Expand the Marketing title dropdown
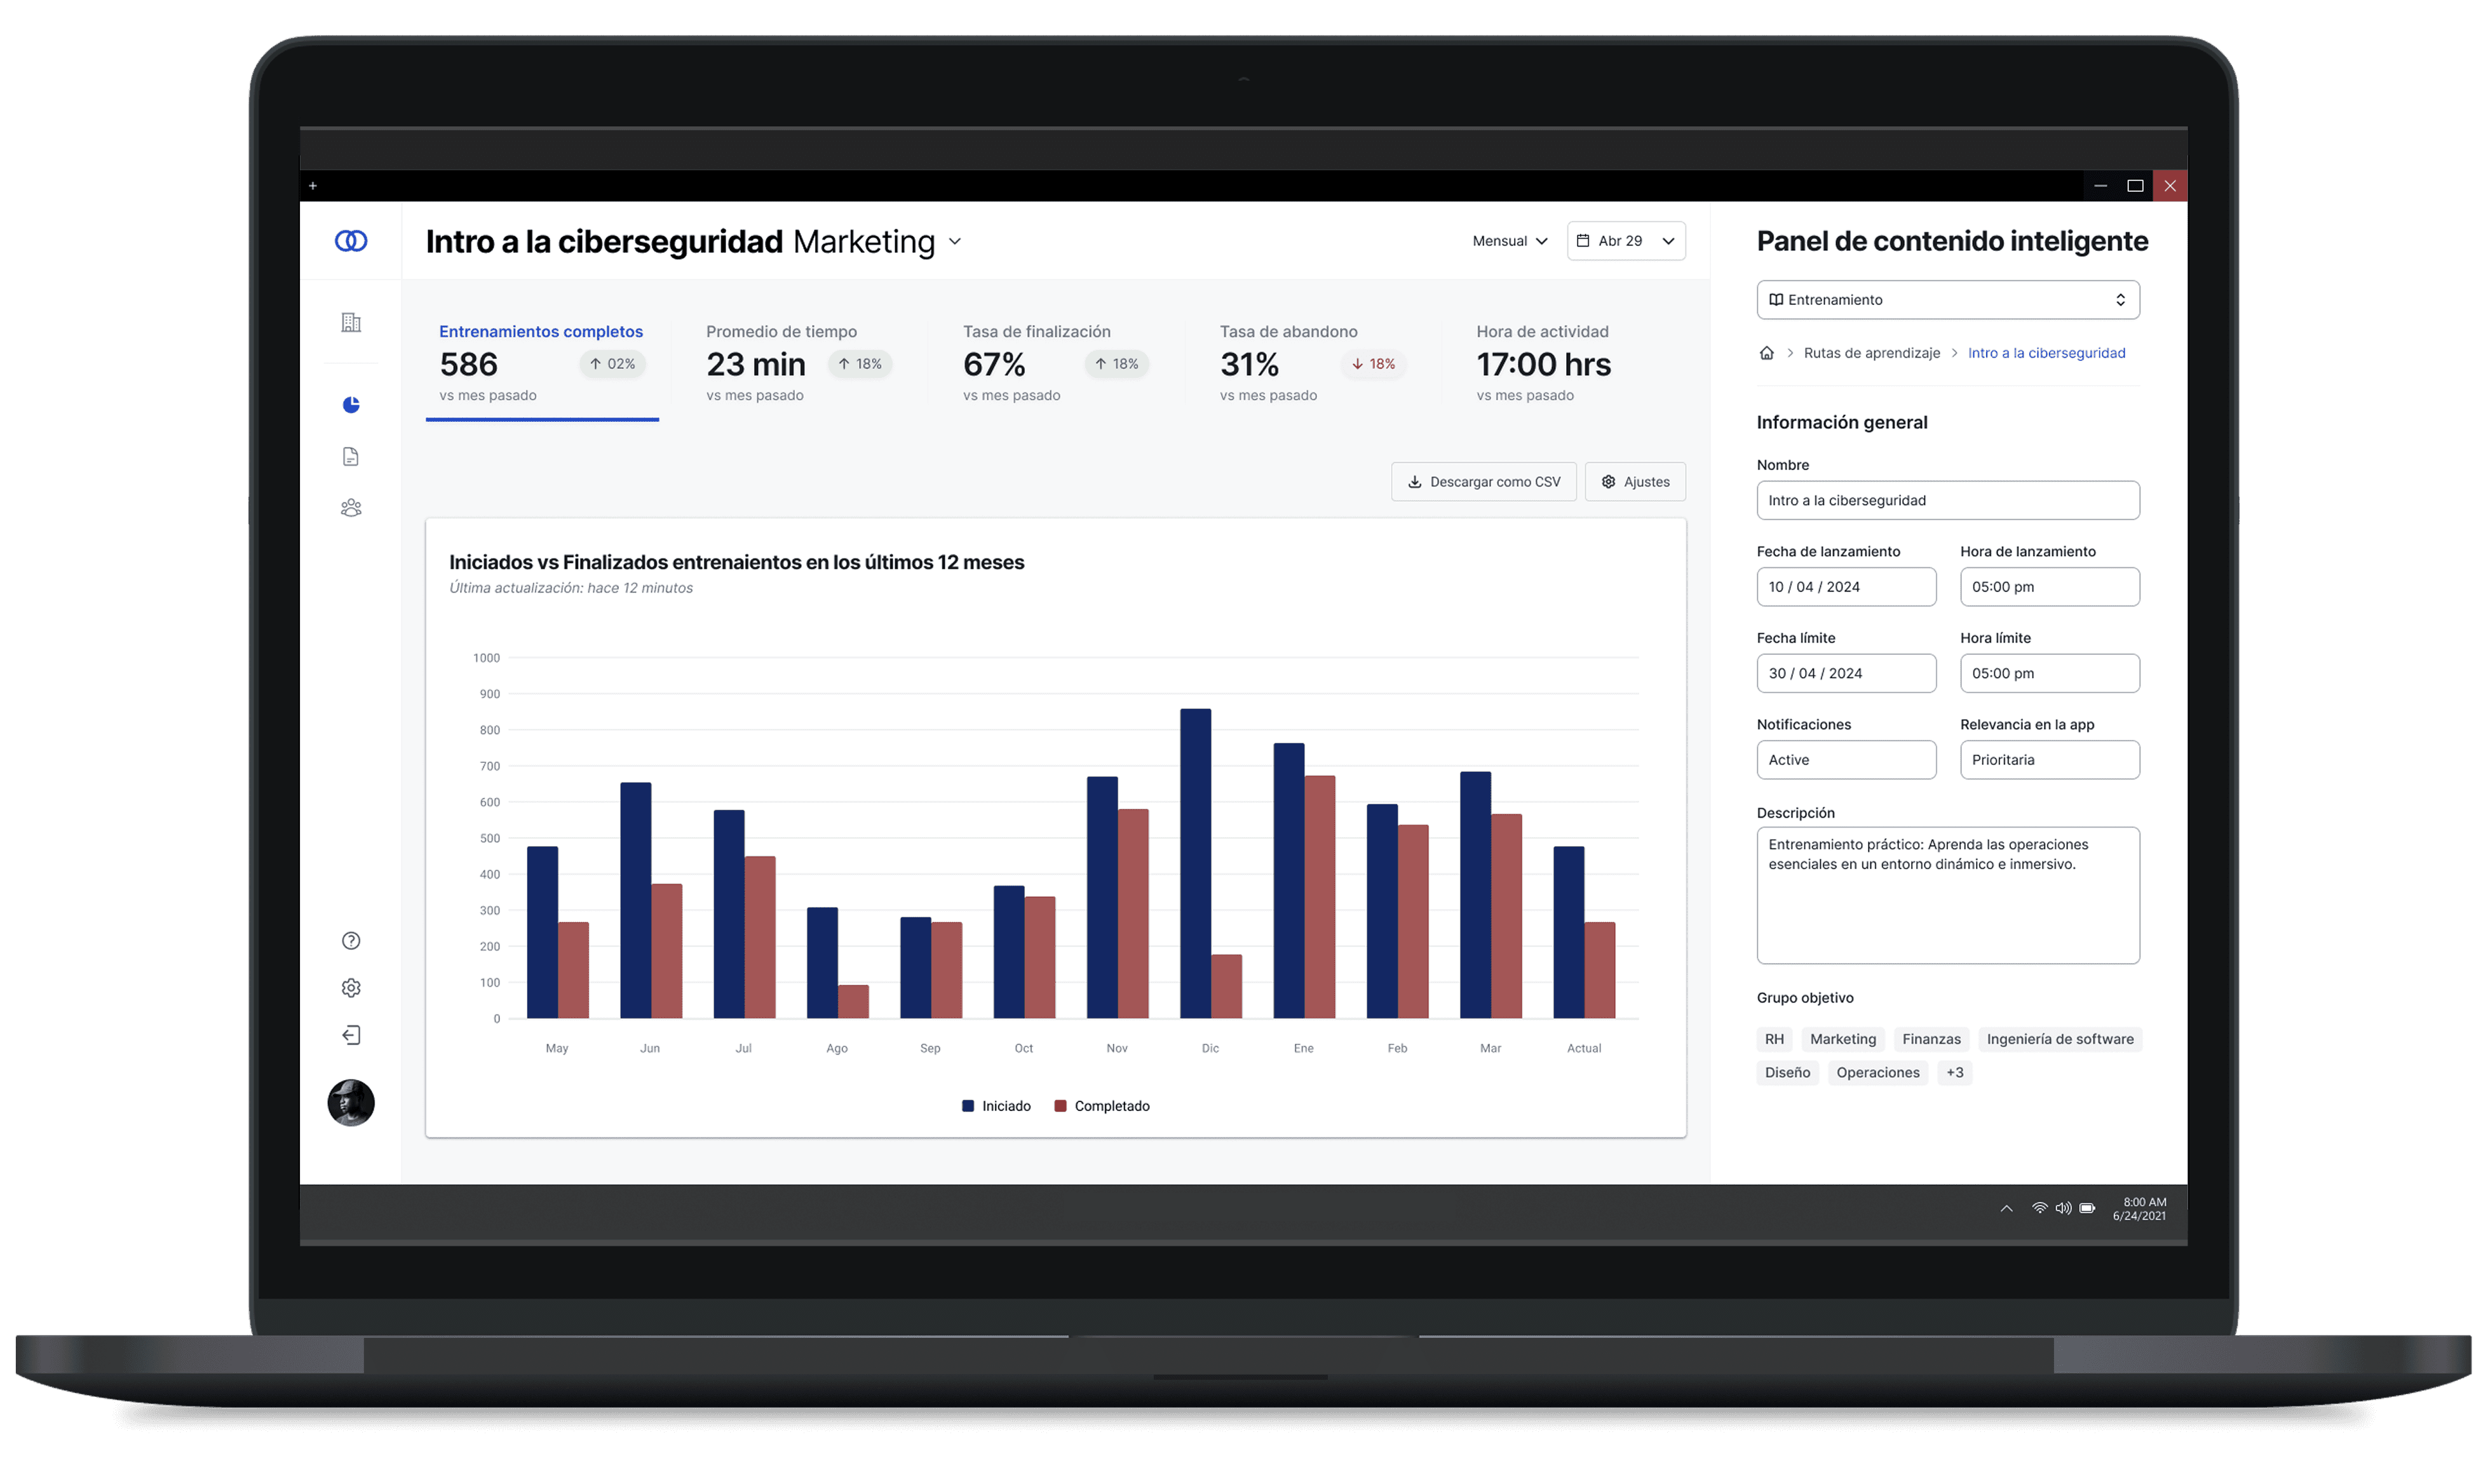The image size is (2488, 1484). pyautogui.click(x=955, y=242)
